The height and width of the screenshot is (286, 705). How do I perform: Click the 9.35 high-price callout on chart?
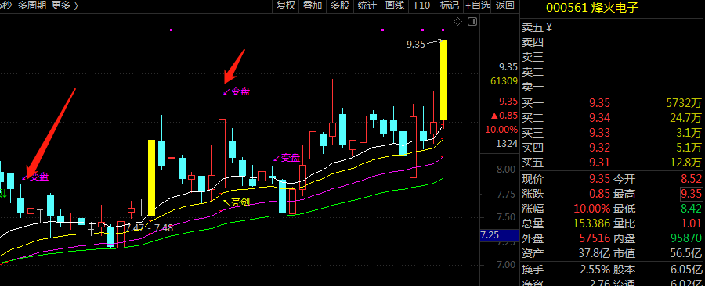(416, 44)
